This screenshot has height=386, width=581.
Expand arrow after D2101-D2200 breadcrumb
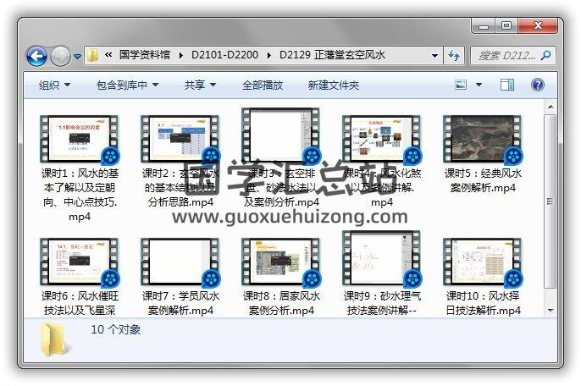tap(269, 56)
